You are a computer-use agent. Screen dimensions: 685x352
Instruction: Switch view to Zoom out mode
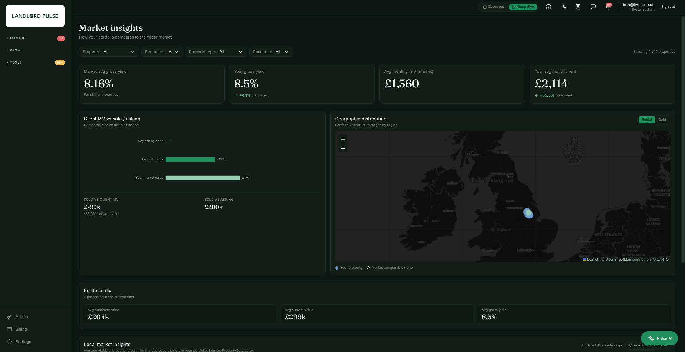(x=493, y=7)
